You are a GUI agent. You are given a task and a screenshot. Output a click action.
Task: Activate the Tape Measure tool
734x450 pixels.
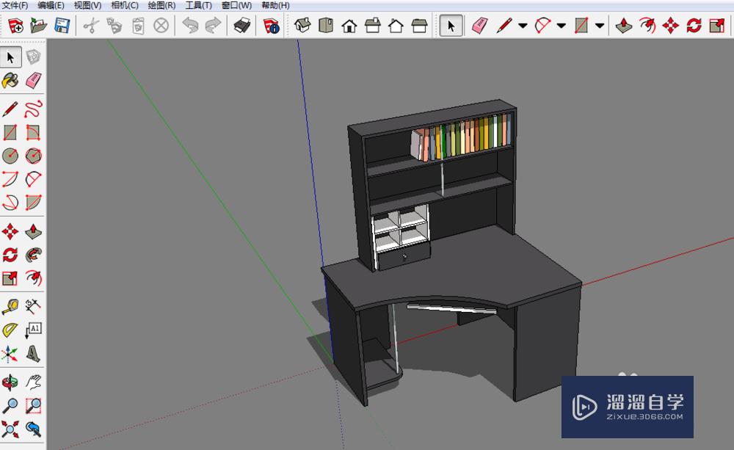point(10,305)
